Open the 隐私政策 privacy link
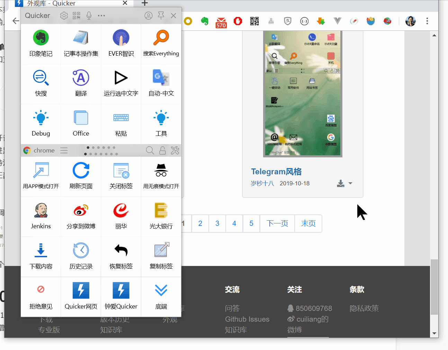 tap(364, 308)
